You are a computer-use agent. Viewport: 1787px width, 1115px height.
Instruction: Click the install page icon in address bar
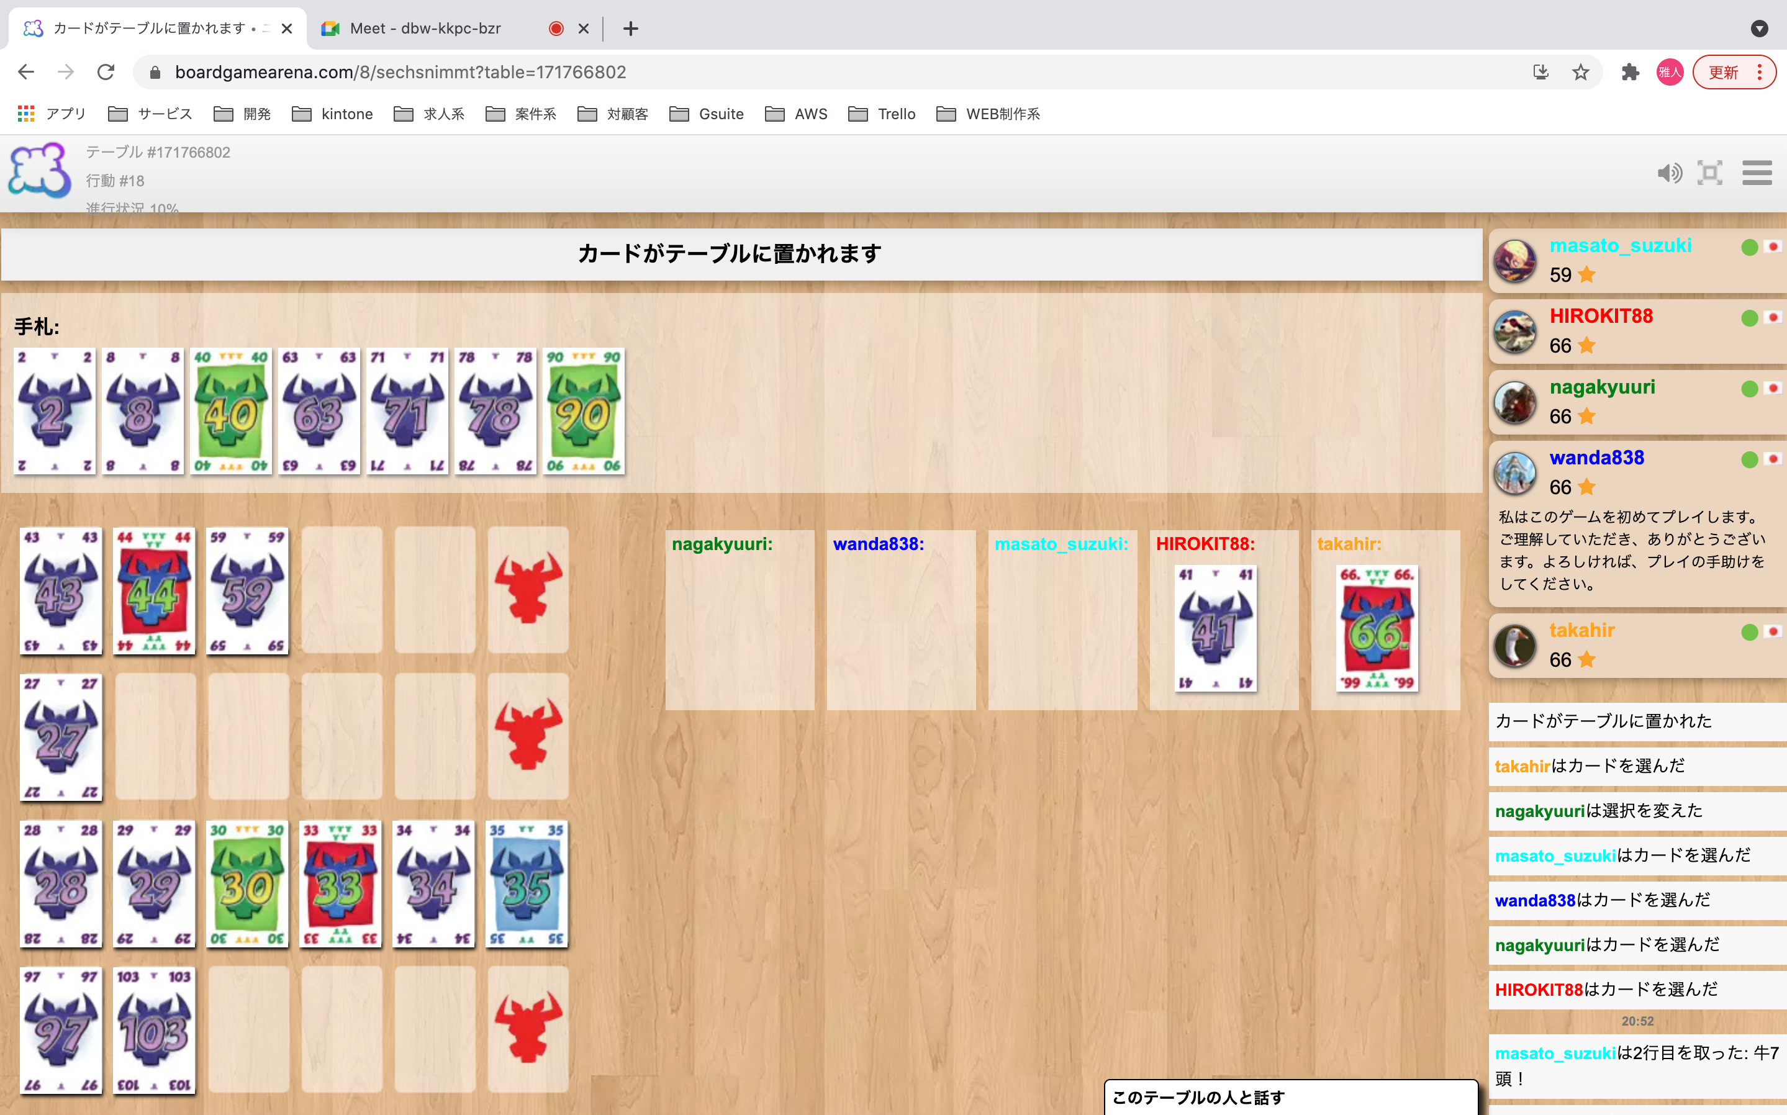pyautogui.click(x=1540, y=72)
